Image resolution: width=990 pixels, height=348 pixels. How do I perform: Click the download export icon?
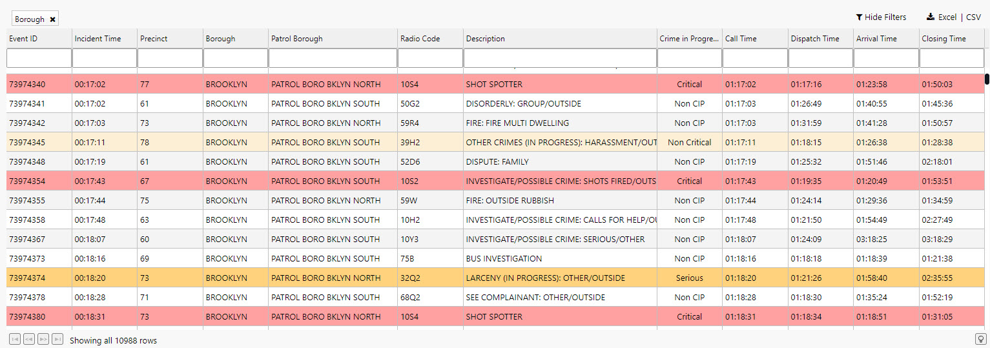click(x=930, y=17)
